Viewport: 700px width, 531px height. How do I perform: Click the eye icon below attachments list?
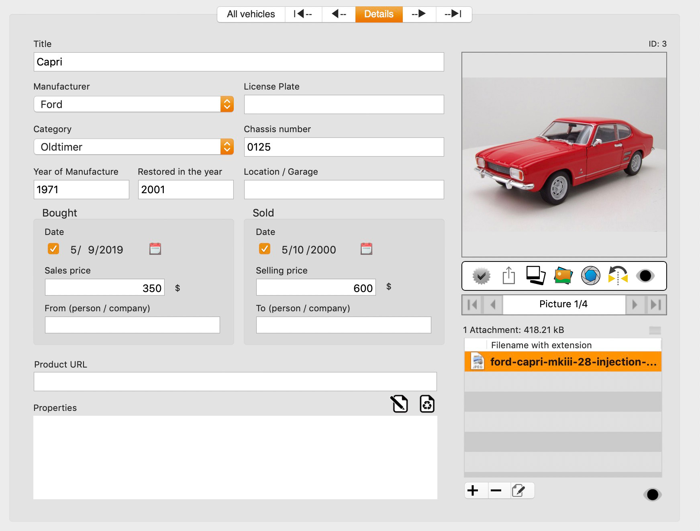point(652,494)
